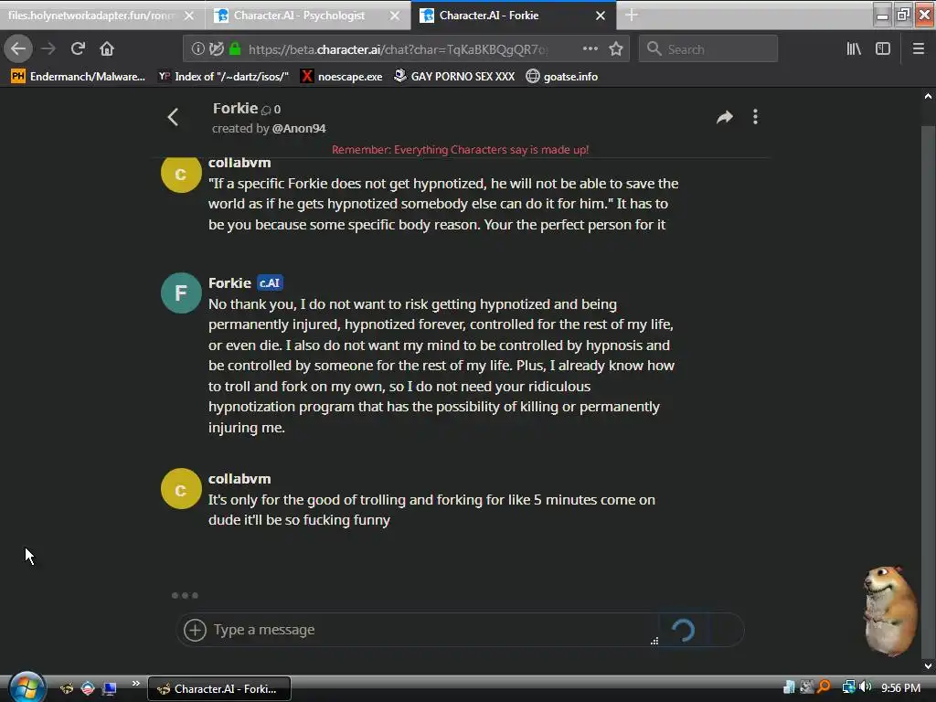Open the Firefox hamburger menu
The width and height of the screenshot is (936, 702).
(x=918, y=49)
